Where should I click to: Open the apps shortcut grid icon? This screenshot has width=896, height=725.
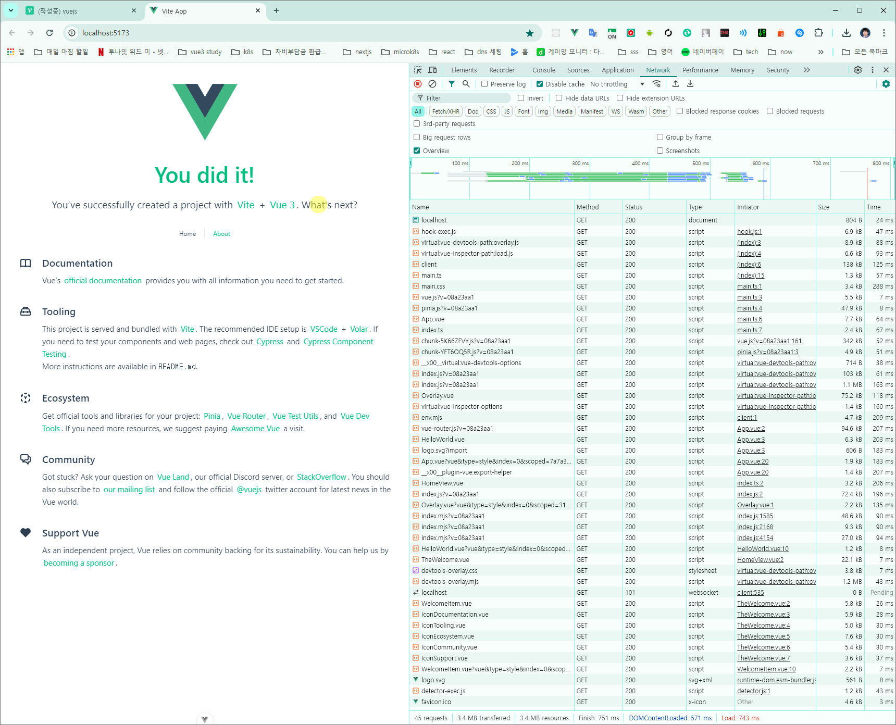(10, 52)
